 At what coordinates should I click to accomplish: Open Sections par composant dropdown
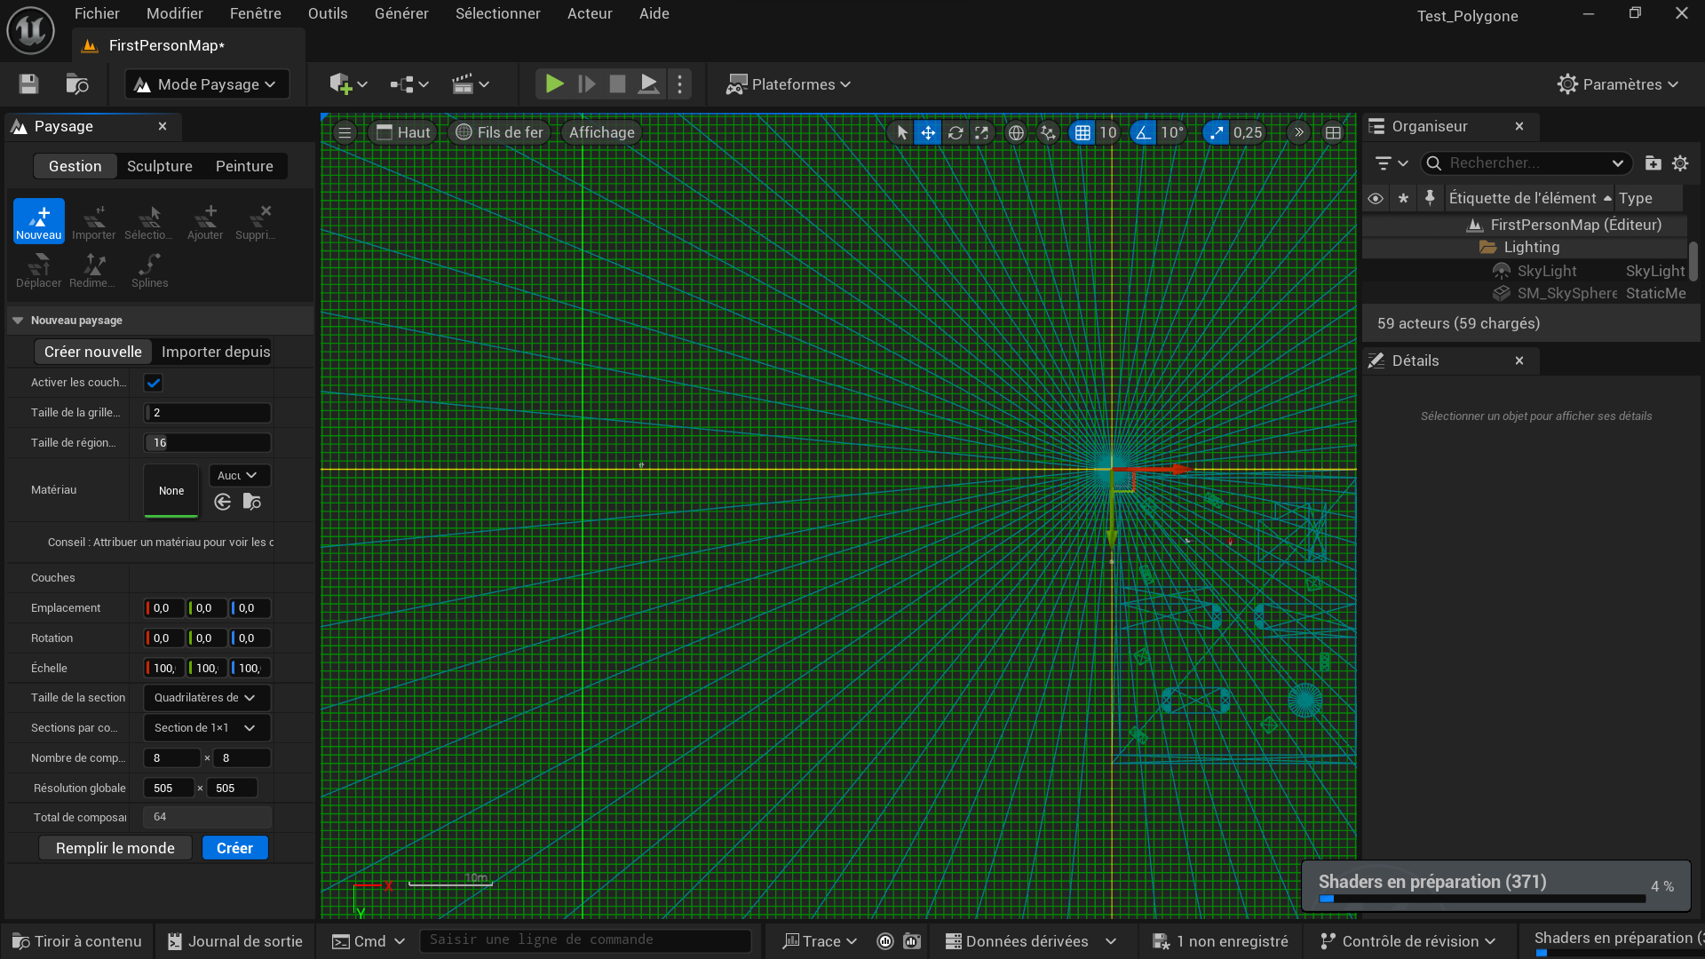(x=207, y=728)
